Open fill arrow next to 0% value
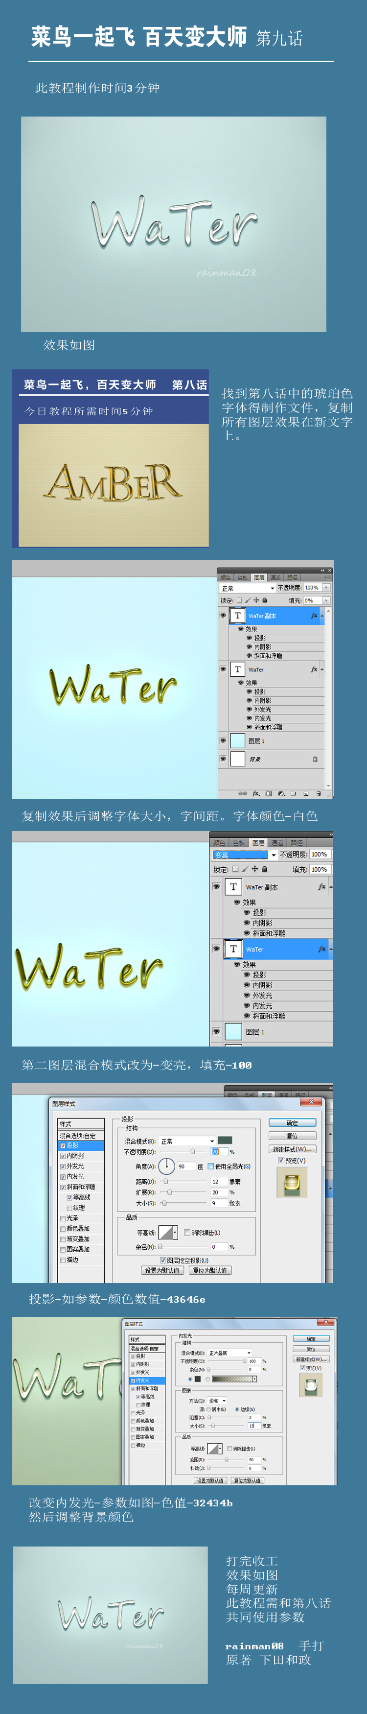Screen dimensions: 367x1714 (x=326, y=600)
